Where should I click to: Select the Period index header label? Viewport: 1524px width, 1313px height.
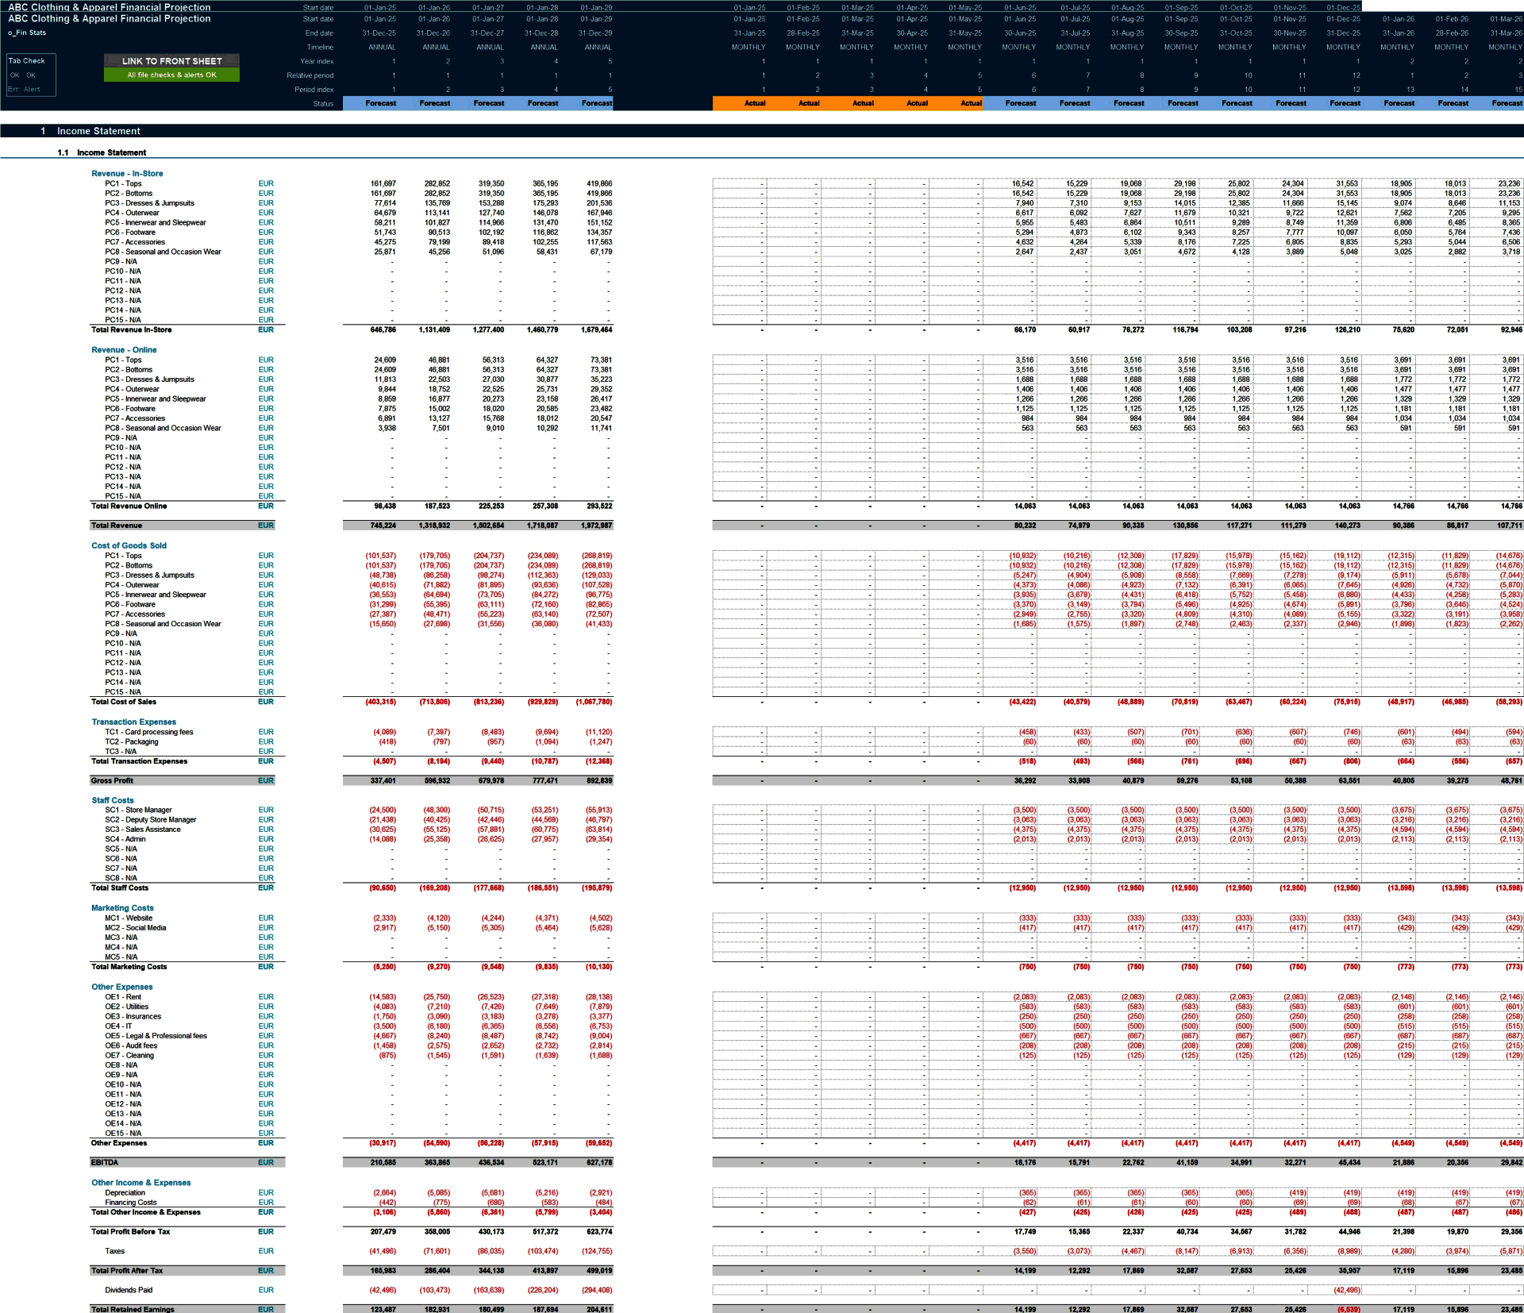point(314,90)
